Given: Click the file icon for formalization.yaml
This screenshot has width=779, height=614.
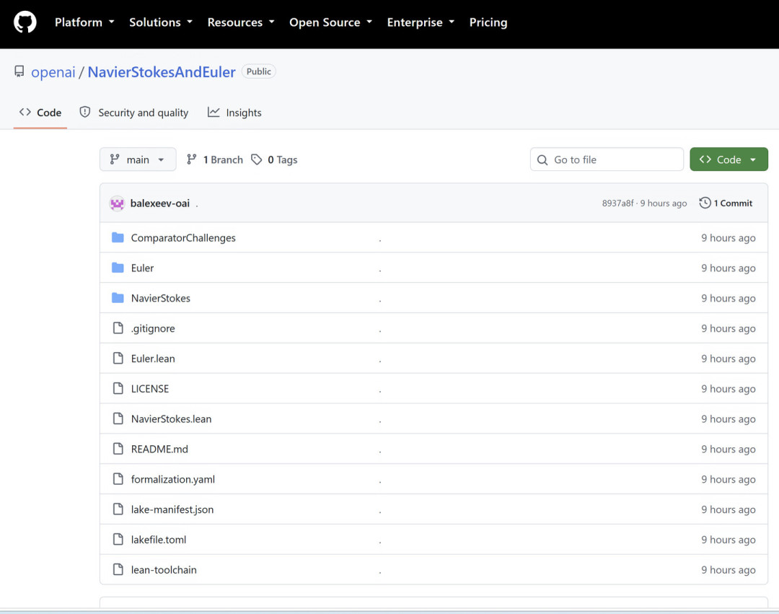Looking at the screenshot, I should 118,478.
